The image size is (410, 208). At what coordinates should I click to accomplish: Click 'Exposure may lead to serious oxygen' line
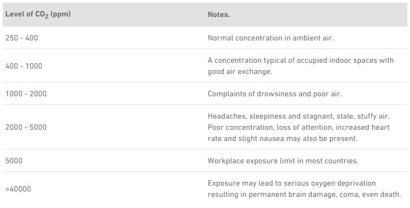[x=292, y=183]
